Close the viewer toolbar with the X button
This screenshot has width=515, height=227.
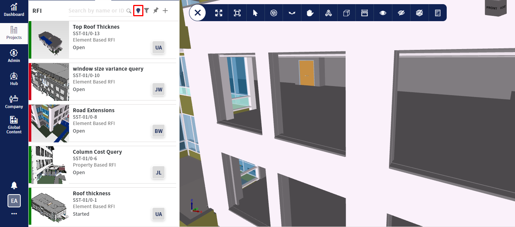[197, 13]
